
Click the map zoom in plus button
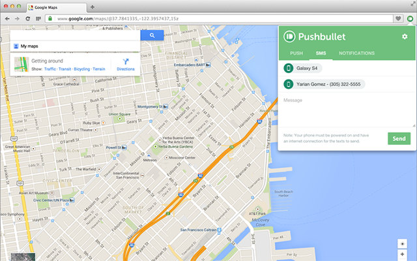click(402, 254)
